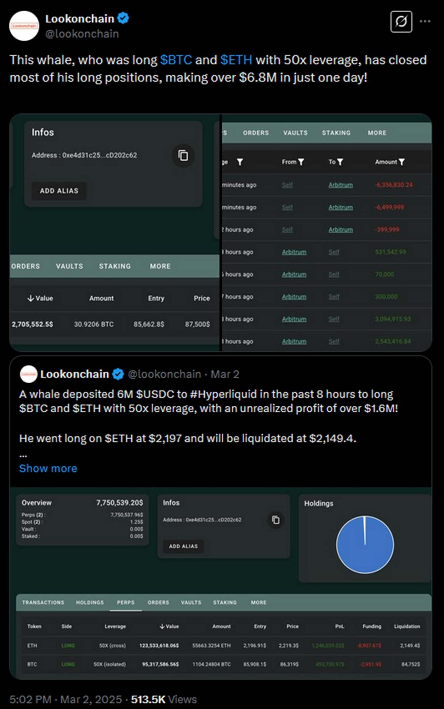Screen dimensions: 444x709
Task: Click the filter funnel icon beside To
Action: [x=340, y=162]
